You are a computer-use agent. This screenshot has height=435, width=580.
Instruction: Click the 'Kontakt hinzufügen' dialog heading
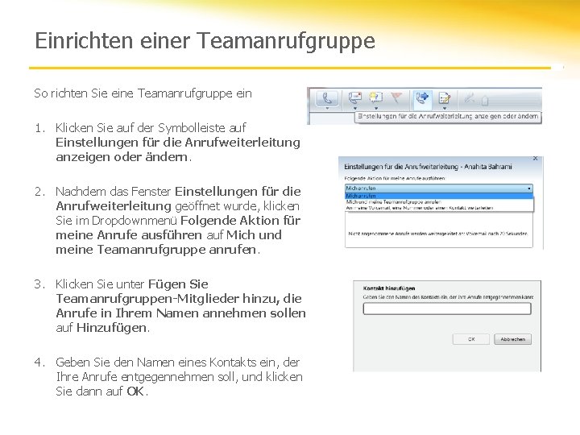point(389,288)
